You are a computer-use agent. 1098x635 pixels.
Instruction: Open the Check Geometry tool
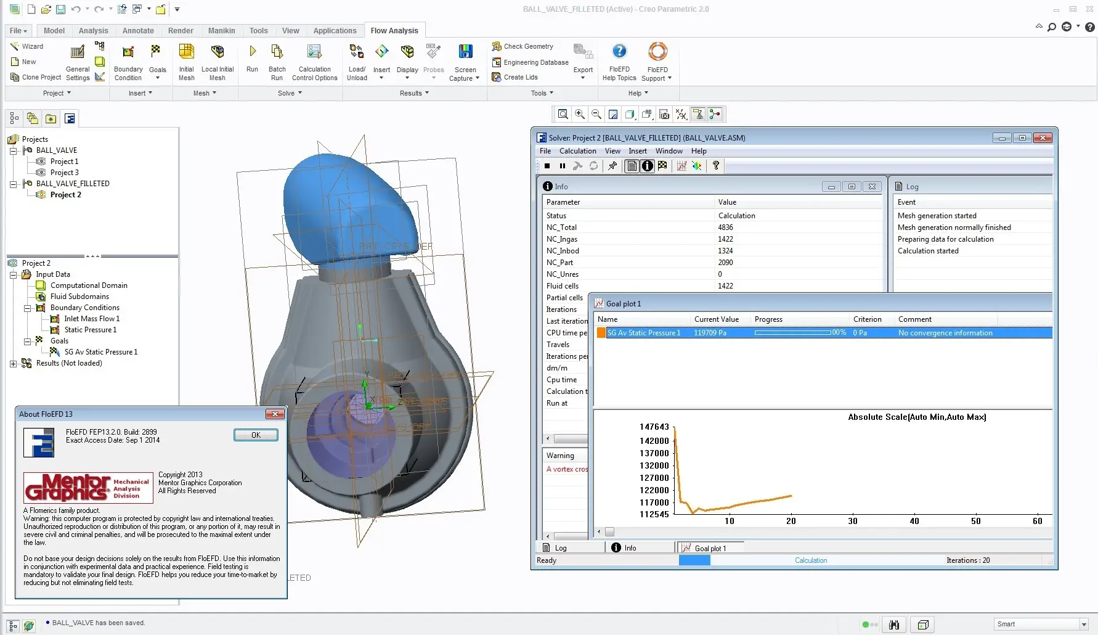pyautogui.click(x=523, y=46)
